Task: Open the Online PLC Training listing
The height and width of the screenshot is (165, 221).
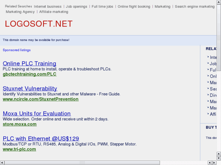Action: pyautogui.click(x=29, y=64)
